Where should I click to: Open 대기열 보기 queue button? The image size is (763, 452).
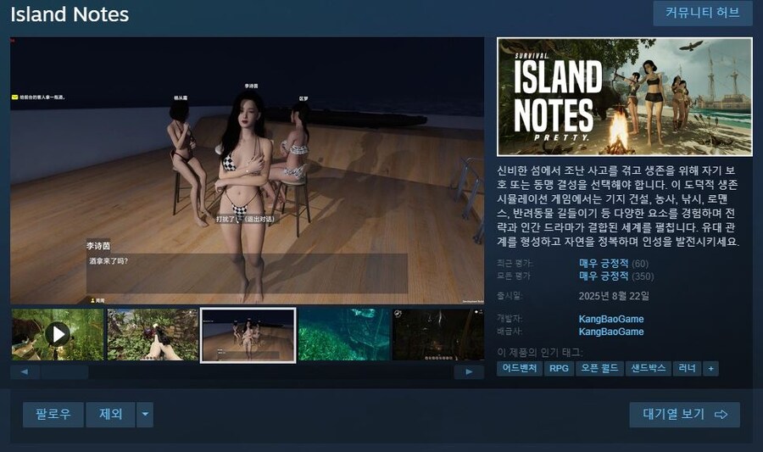[x=685, y=415]
